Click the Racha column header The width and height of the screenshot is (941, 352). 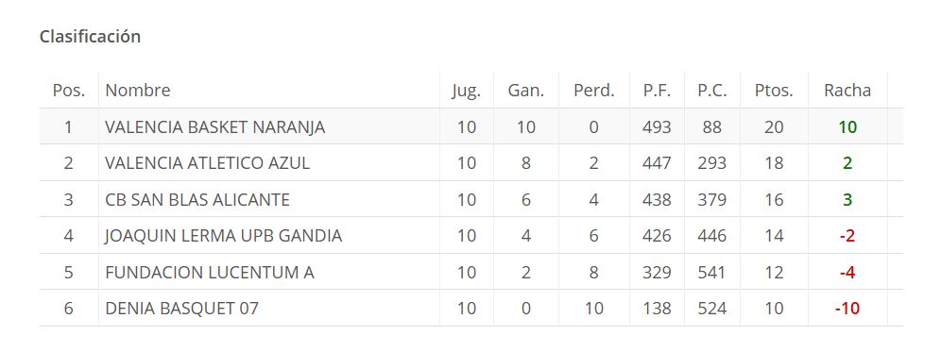[847, 91]
